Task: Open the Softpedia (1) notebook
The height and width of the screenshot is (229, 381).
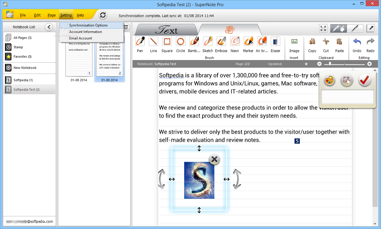Action: (x=29, y=80)
